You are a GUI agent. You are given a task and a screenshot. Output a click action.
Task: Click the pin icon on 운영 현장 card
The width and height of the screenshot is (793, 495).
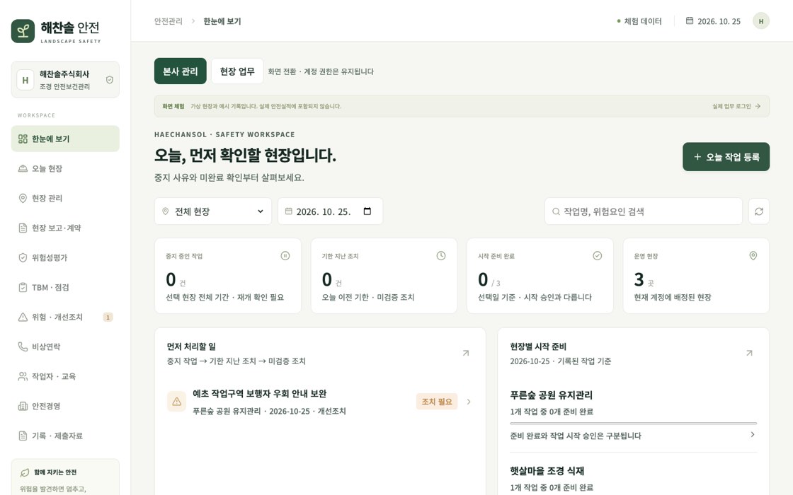(x=753, y=255)
